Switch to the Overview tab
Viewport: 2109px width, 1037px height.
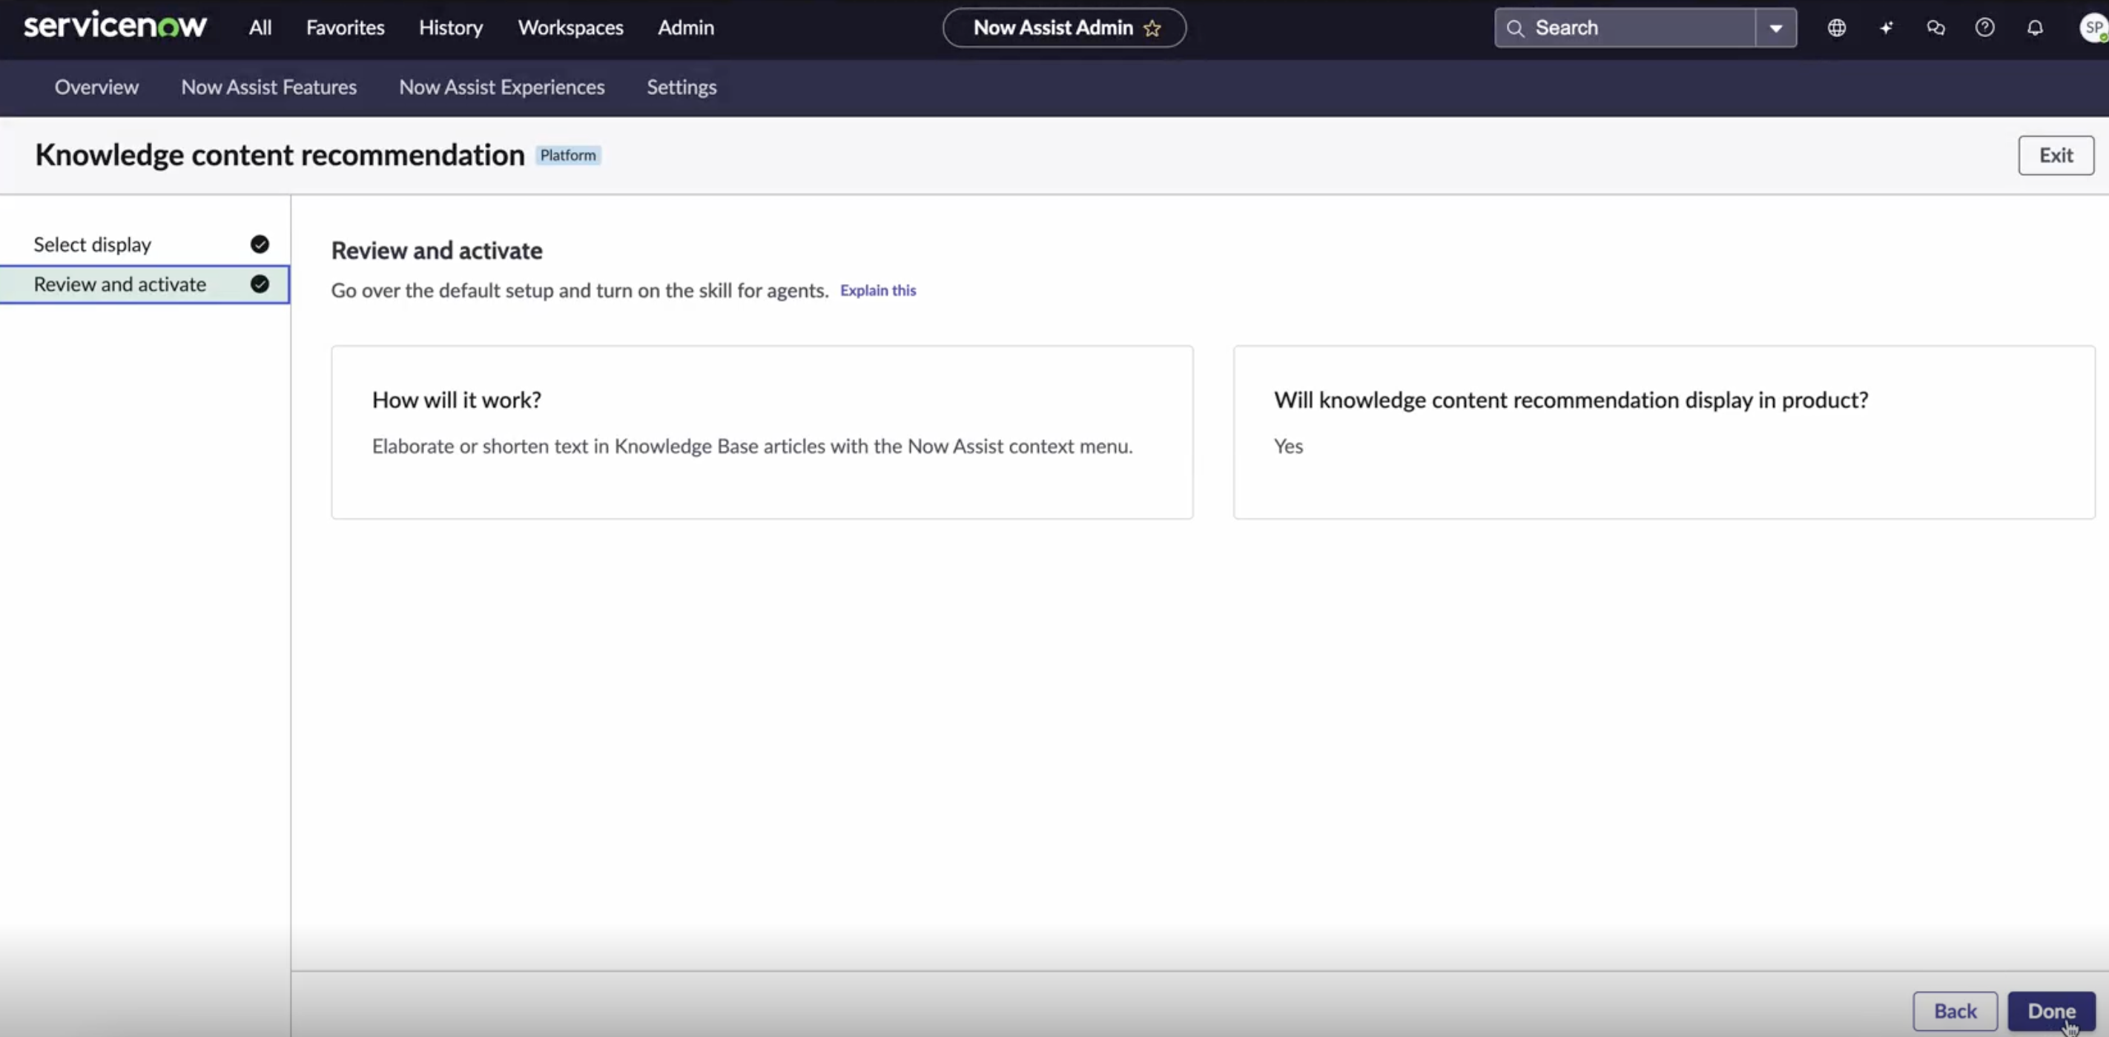[96, 87]
